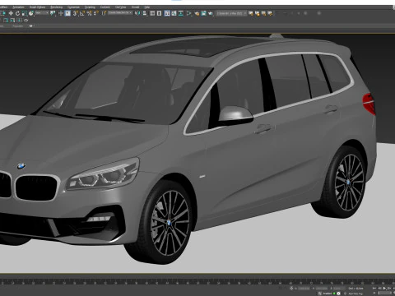Click Add Time Tag
Screen dimensions: 395x296
pos(355,294)
